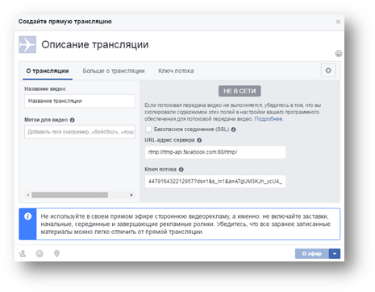Click the horizontal scrollbar right arrow
The width and height of the screenshot is (375, 292).
click(x=131, y=195)
